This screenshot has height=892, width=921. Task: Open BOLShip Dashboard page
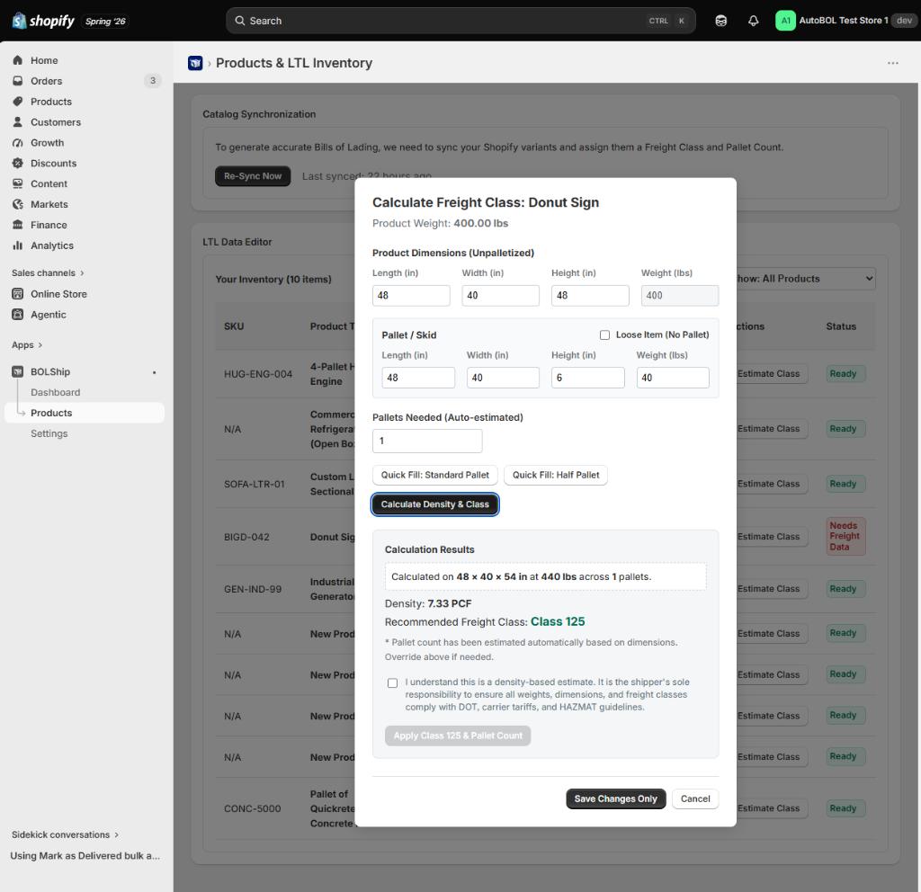(x=55, y=392)
